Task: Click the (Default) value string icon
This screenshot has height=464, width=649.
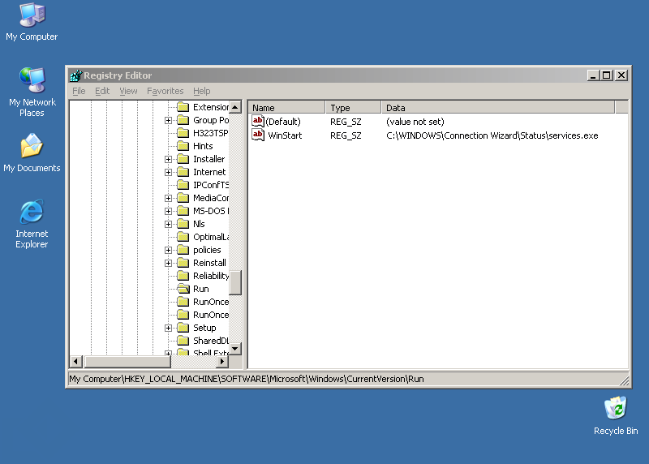Action: pyautogui.click(x=258, y=122)
